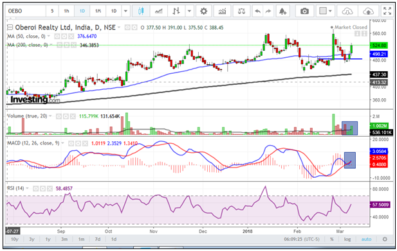This screenshot has width=397, height=251.
Task: Load chart layout cloud-download icon
Action: (347, 11)
